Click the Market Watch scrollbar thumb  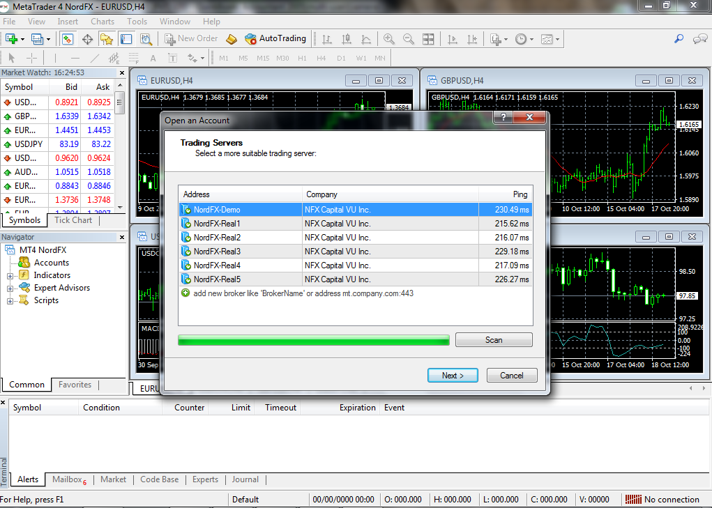tap(120, 102)
